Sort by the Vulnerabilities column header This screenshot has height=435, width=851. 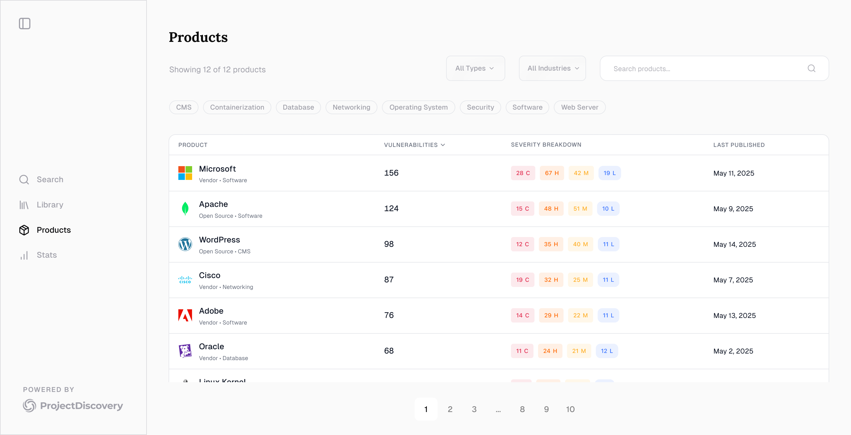coord(414,145)
